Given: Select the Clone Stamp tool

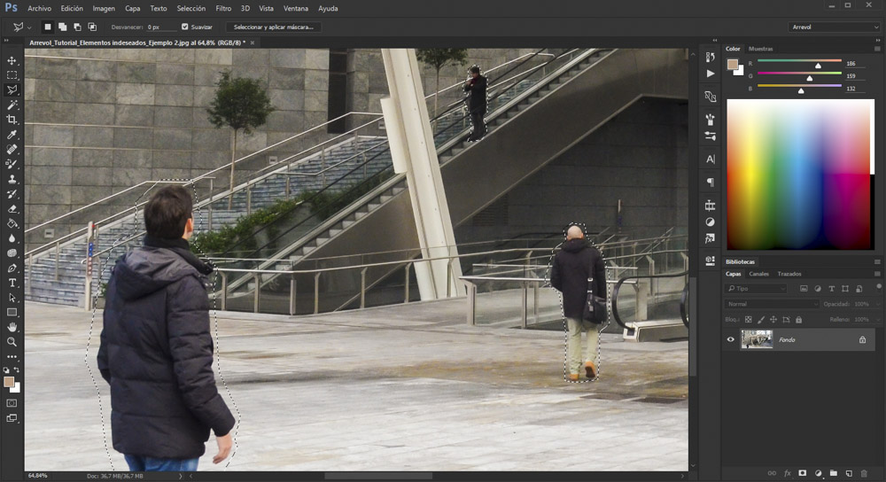Looking at the screenshot, I should click(x=12, y=179).
